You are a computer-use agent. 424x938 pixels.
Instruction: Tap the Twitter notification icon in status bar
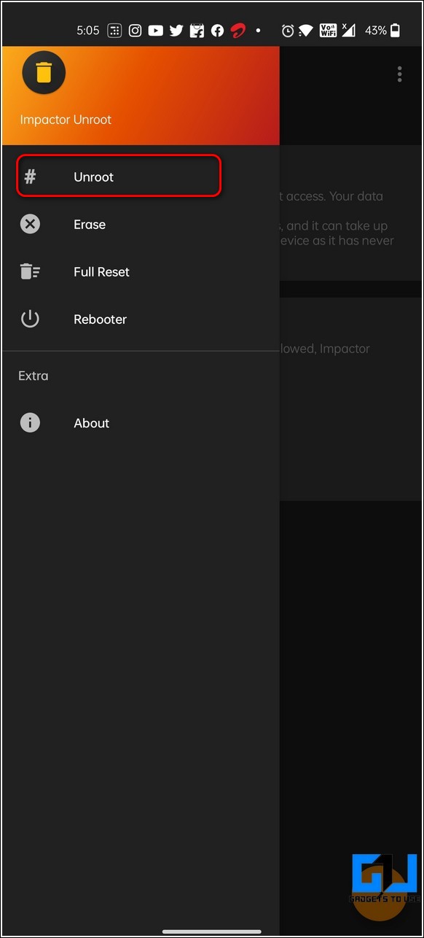[176, 31]
